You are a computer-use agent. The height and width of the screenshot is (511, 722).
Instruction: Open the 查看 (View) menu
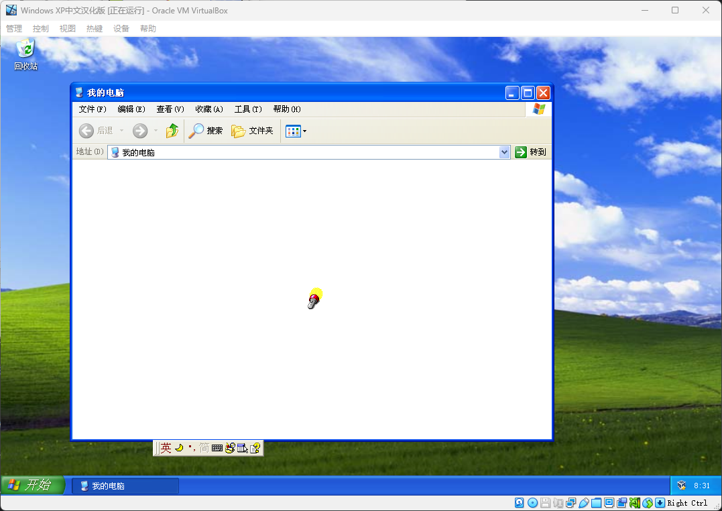coord(170,109)
